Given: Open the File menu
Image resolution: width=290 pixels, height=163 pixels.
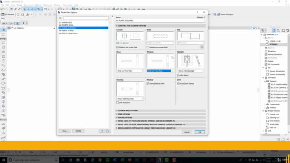Looking at the screenshot, I should [2, 5].
